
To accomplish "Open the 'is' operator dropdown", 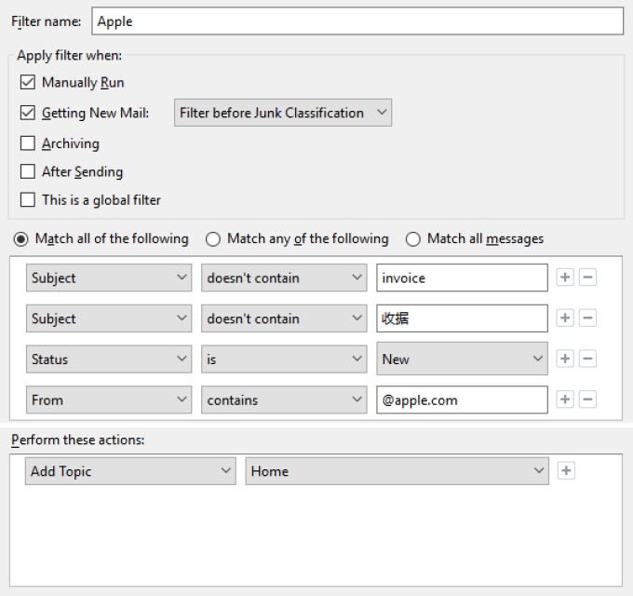I will coord(284,359).
